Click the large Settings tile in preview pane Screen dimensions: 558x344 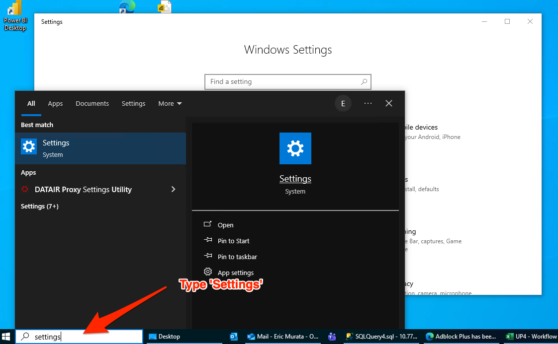pos(295,148)
